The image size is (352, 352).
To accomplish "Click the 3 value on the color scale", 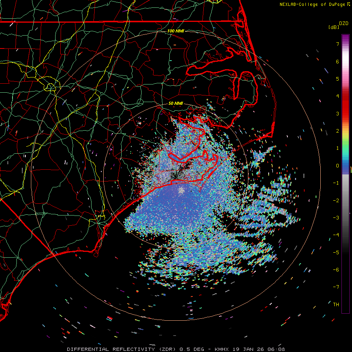I will click(x=338, y=113).
